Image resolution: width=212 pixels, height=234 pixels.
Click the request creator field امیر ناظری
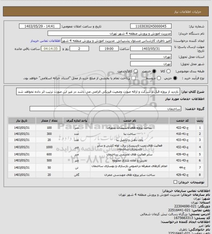click(117, 41)
